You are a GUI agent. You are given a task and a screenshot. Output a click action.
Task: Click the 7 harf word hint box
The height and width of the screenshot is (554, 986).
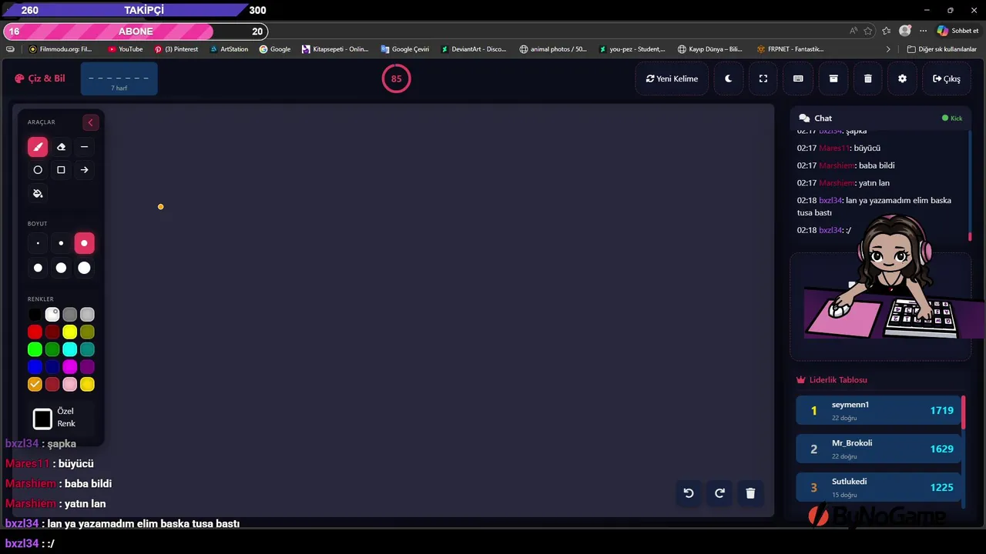[x=119, y=79]
